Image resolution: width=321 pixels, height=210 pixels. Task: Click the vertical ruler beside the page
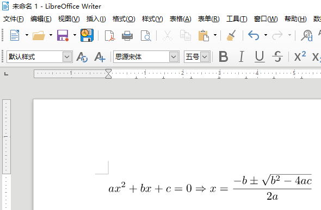tap(7, 155)
